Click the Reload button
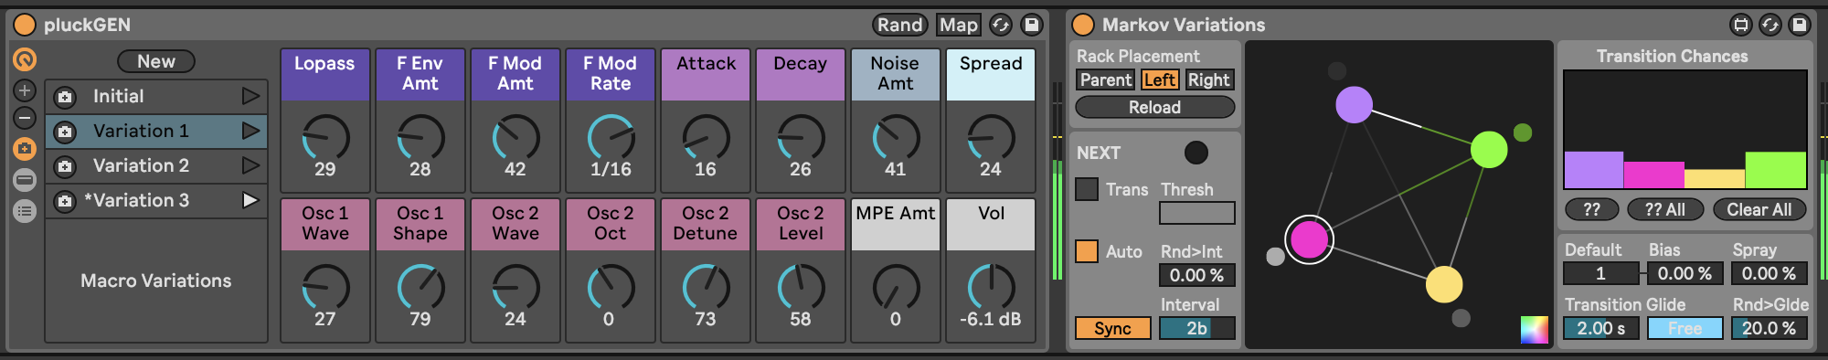 (1155, 108)
